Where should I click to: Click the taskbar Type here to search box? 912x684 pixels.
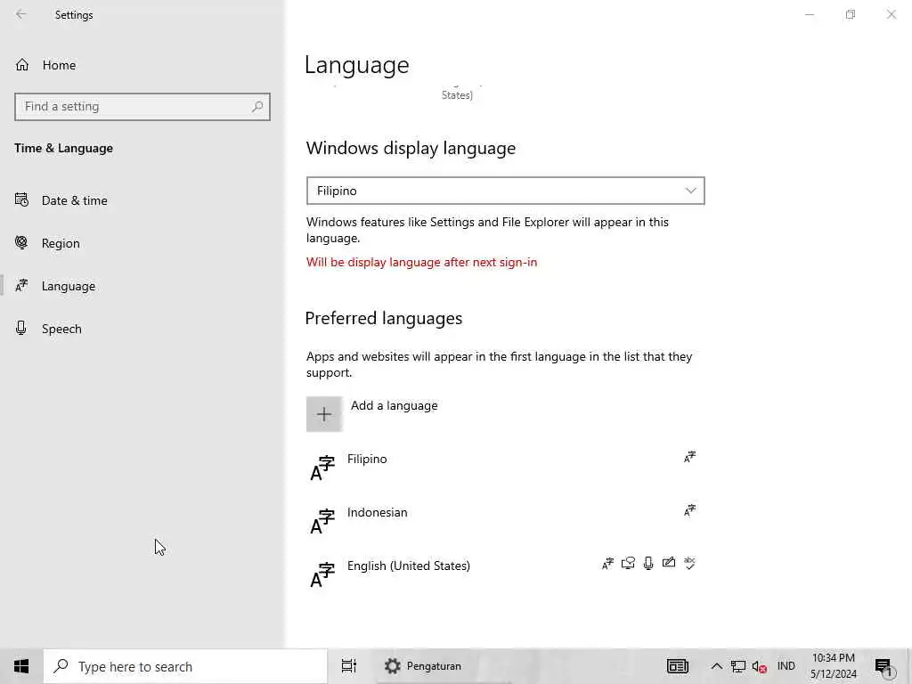tap(185, 666)
